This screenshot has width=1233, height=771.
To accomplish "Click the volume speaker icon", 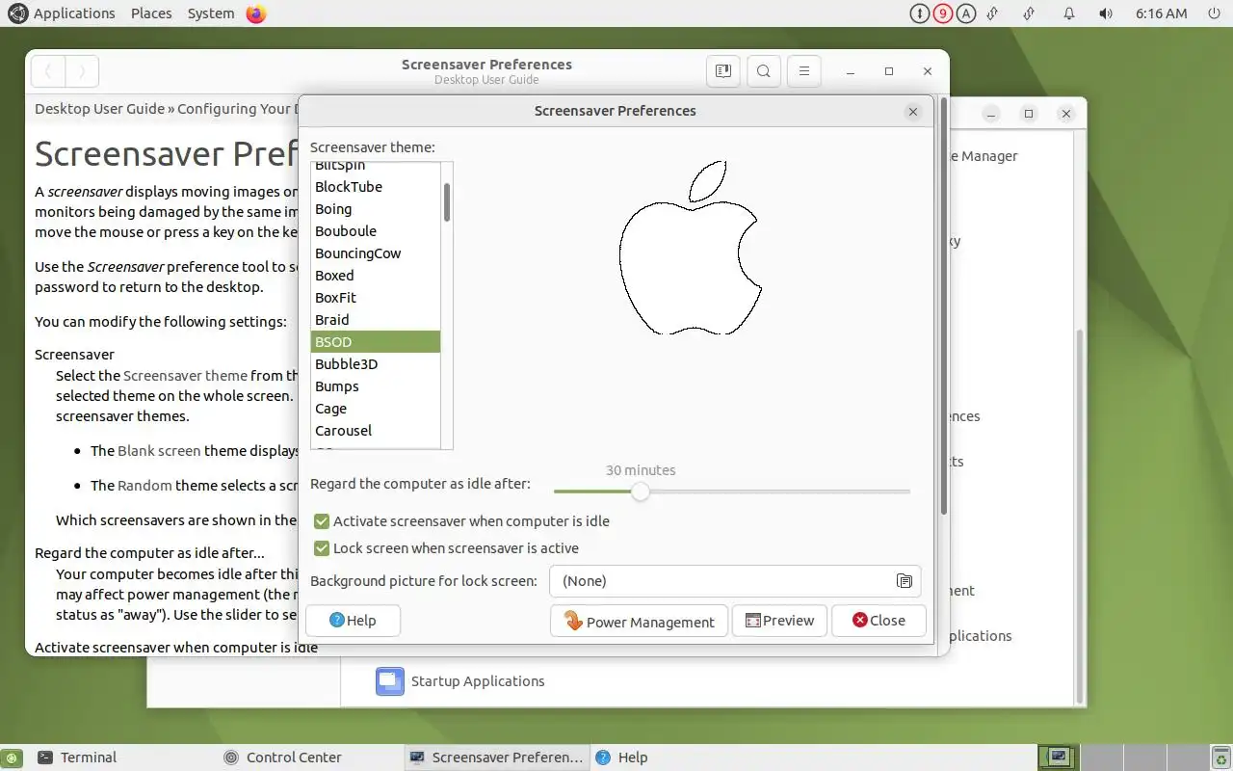I will 1105,13.
